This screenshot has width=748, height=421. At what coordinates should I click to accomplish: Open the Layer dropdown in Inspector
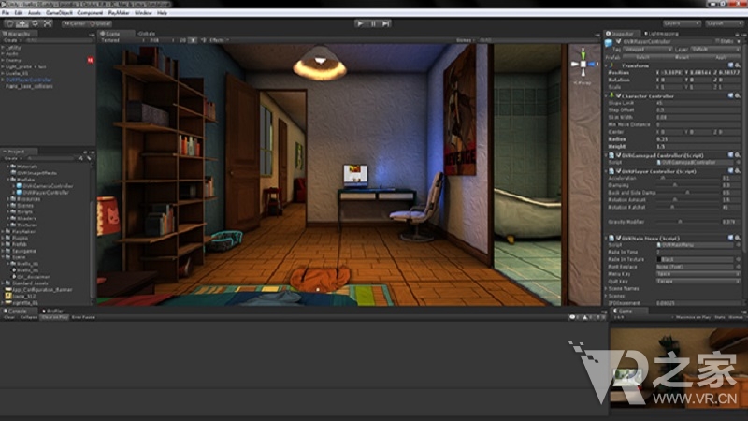[714, 50]
